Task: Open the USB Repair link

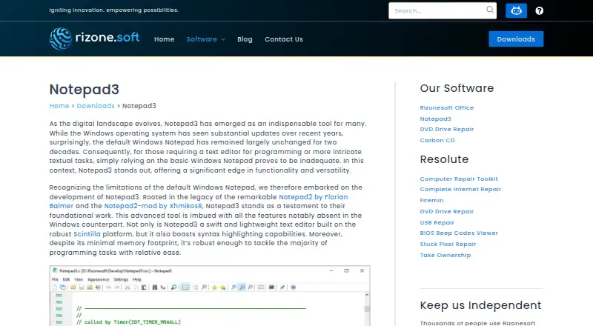Action: pos(437,222)
